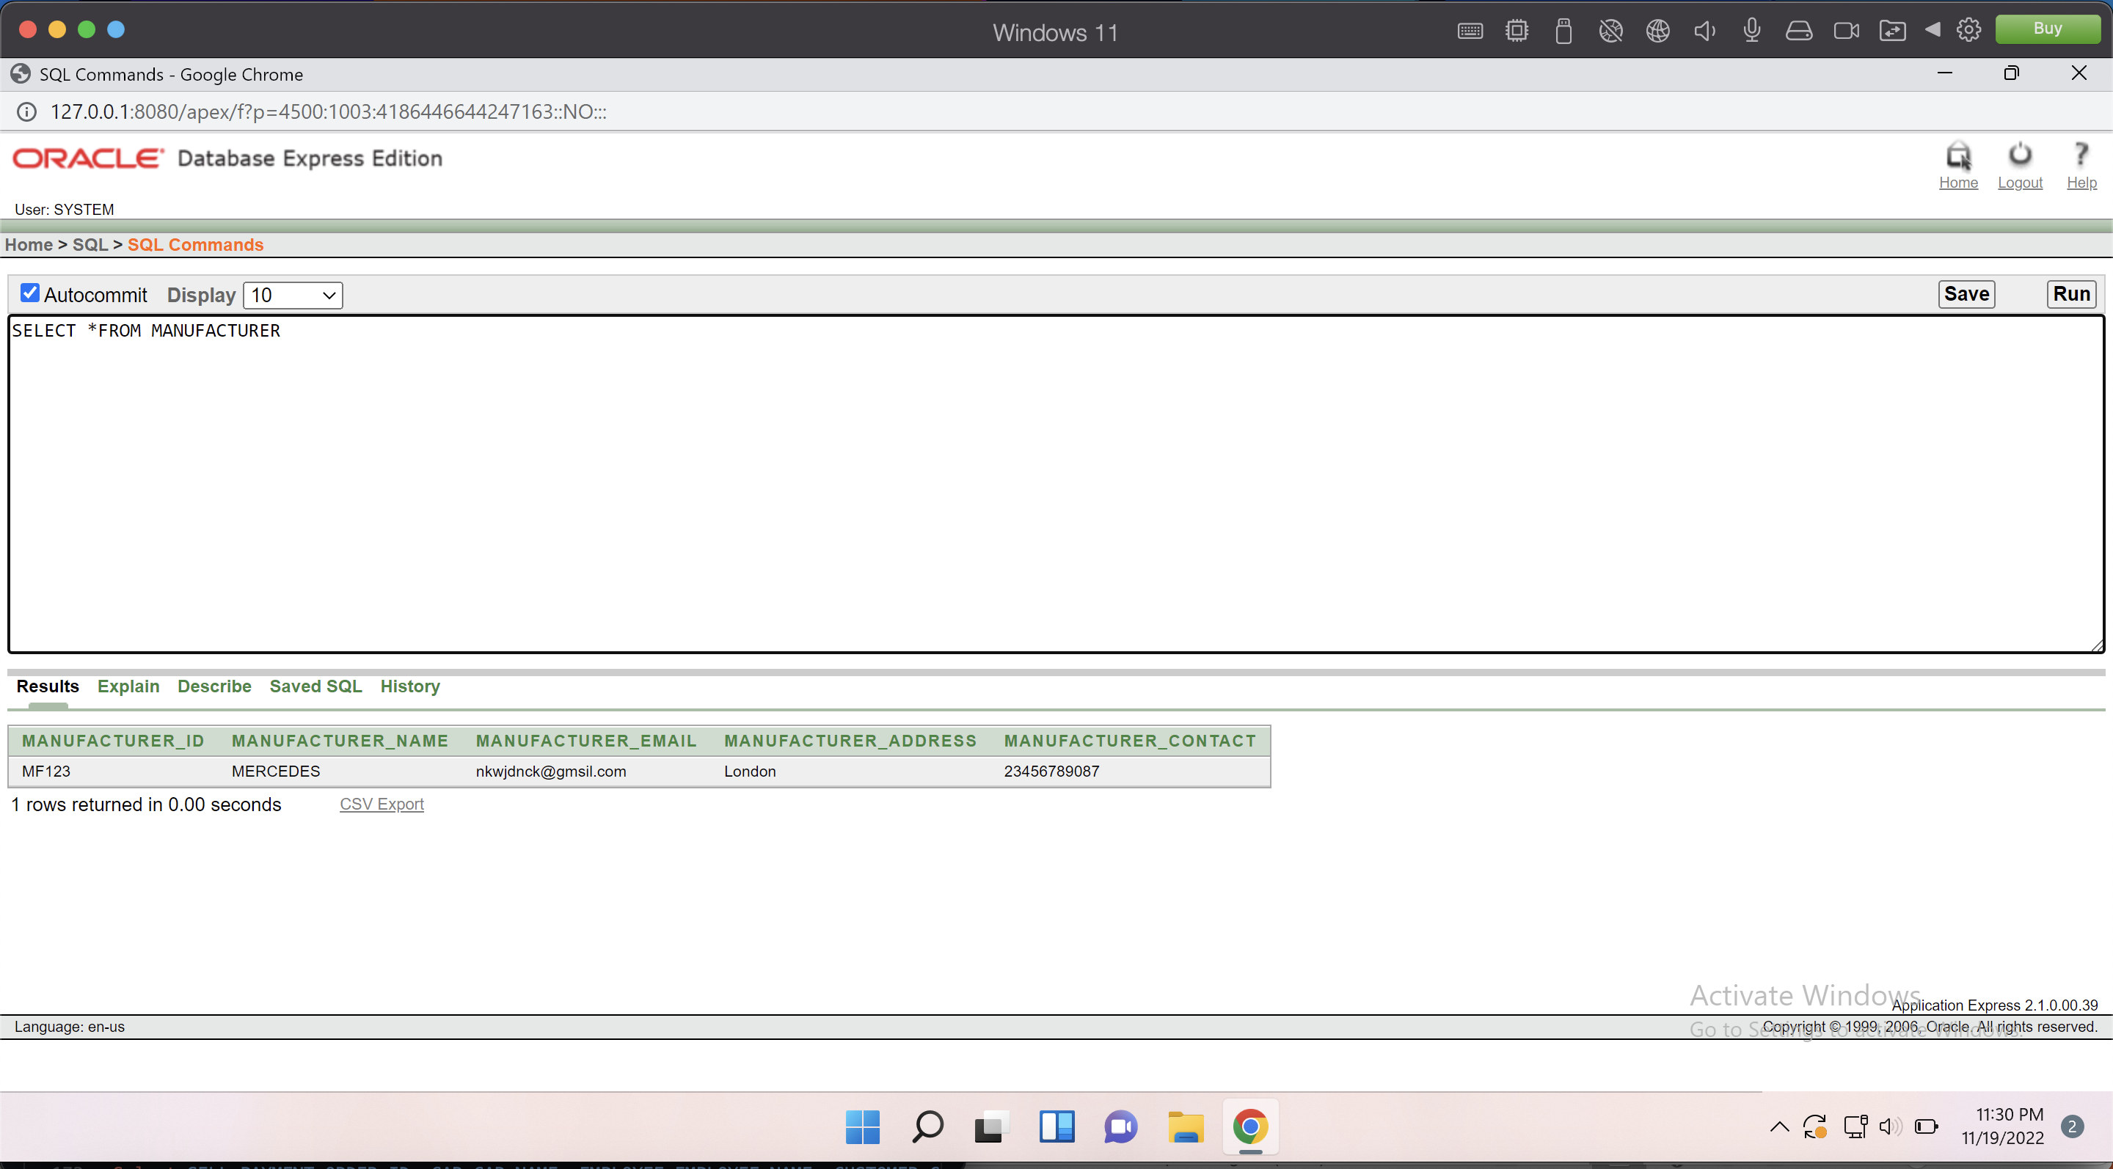Open File Explorer from the taskbar
This screenshot has height=1169, width=2113.
pyautogui.click(x=1184, y=1127)
